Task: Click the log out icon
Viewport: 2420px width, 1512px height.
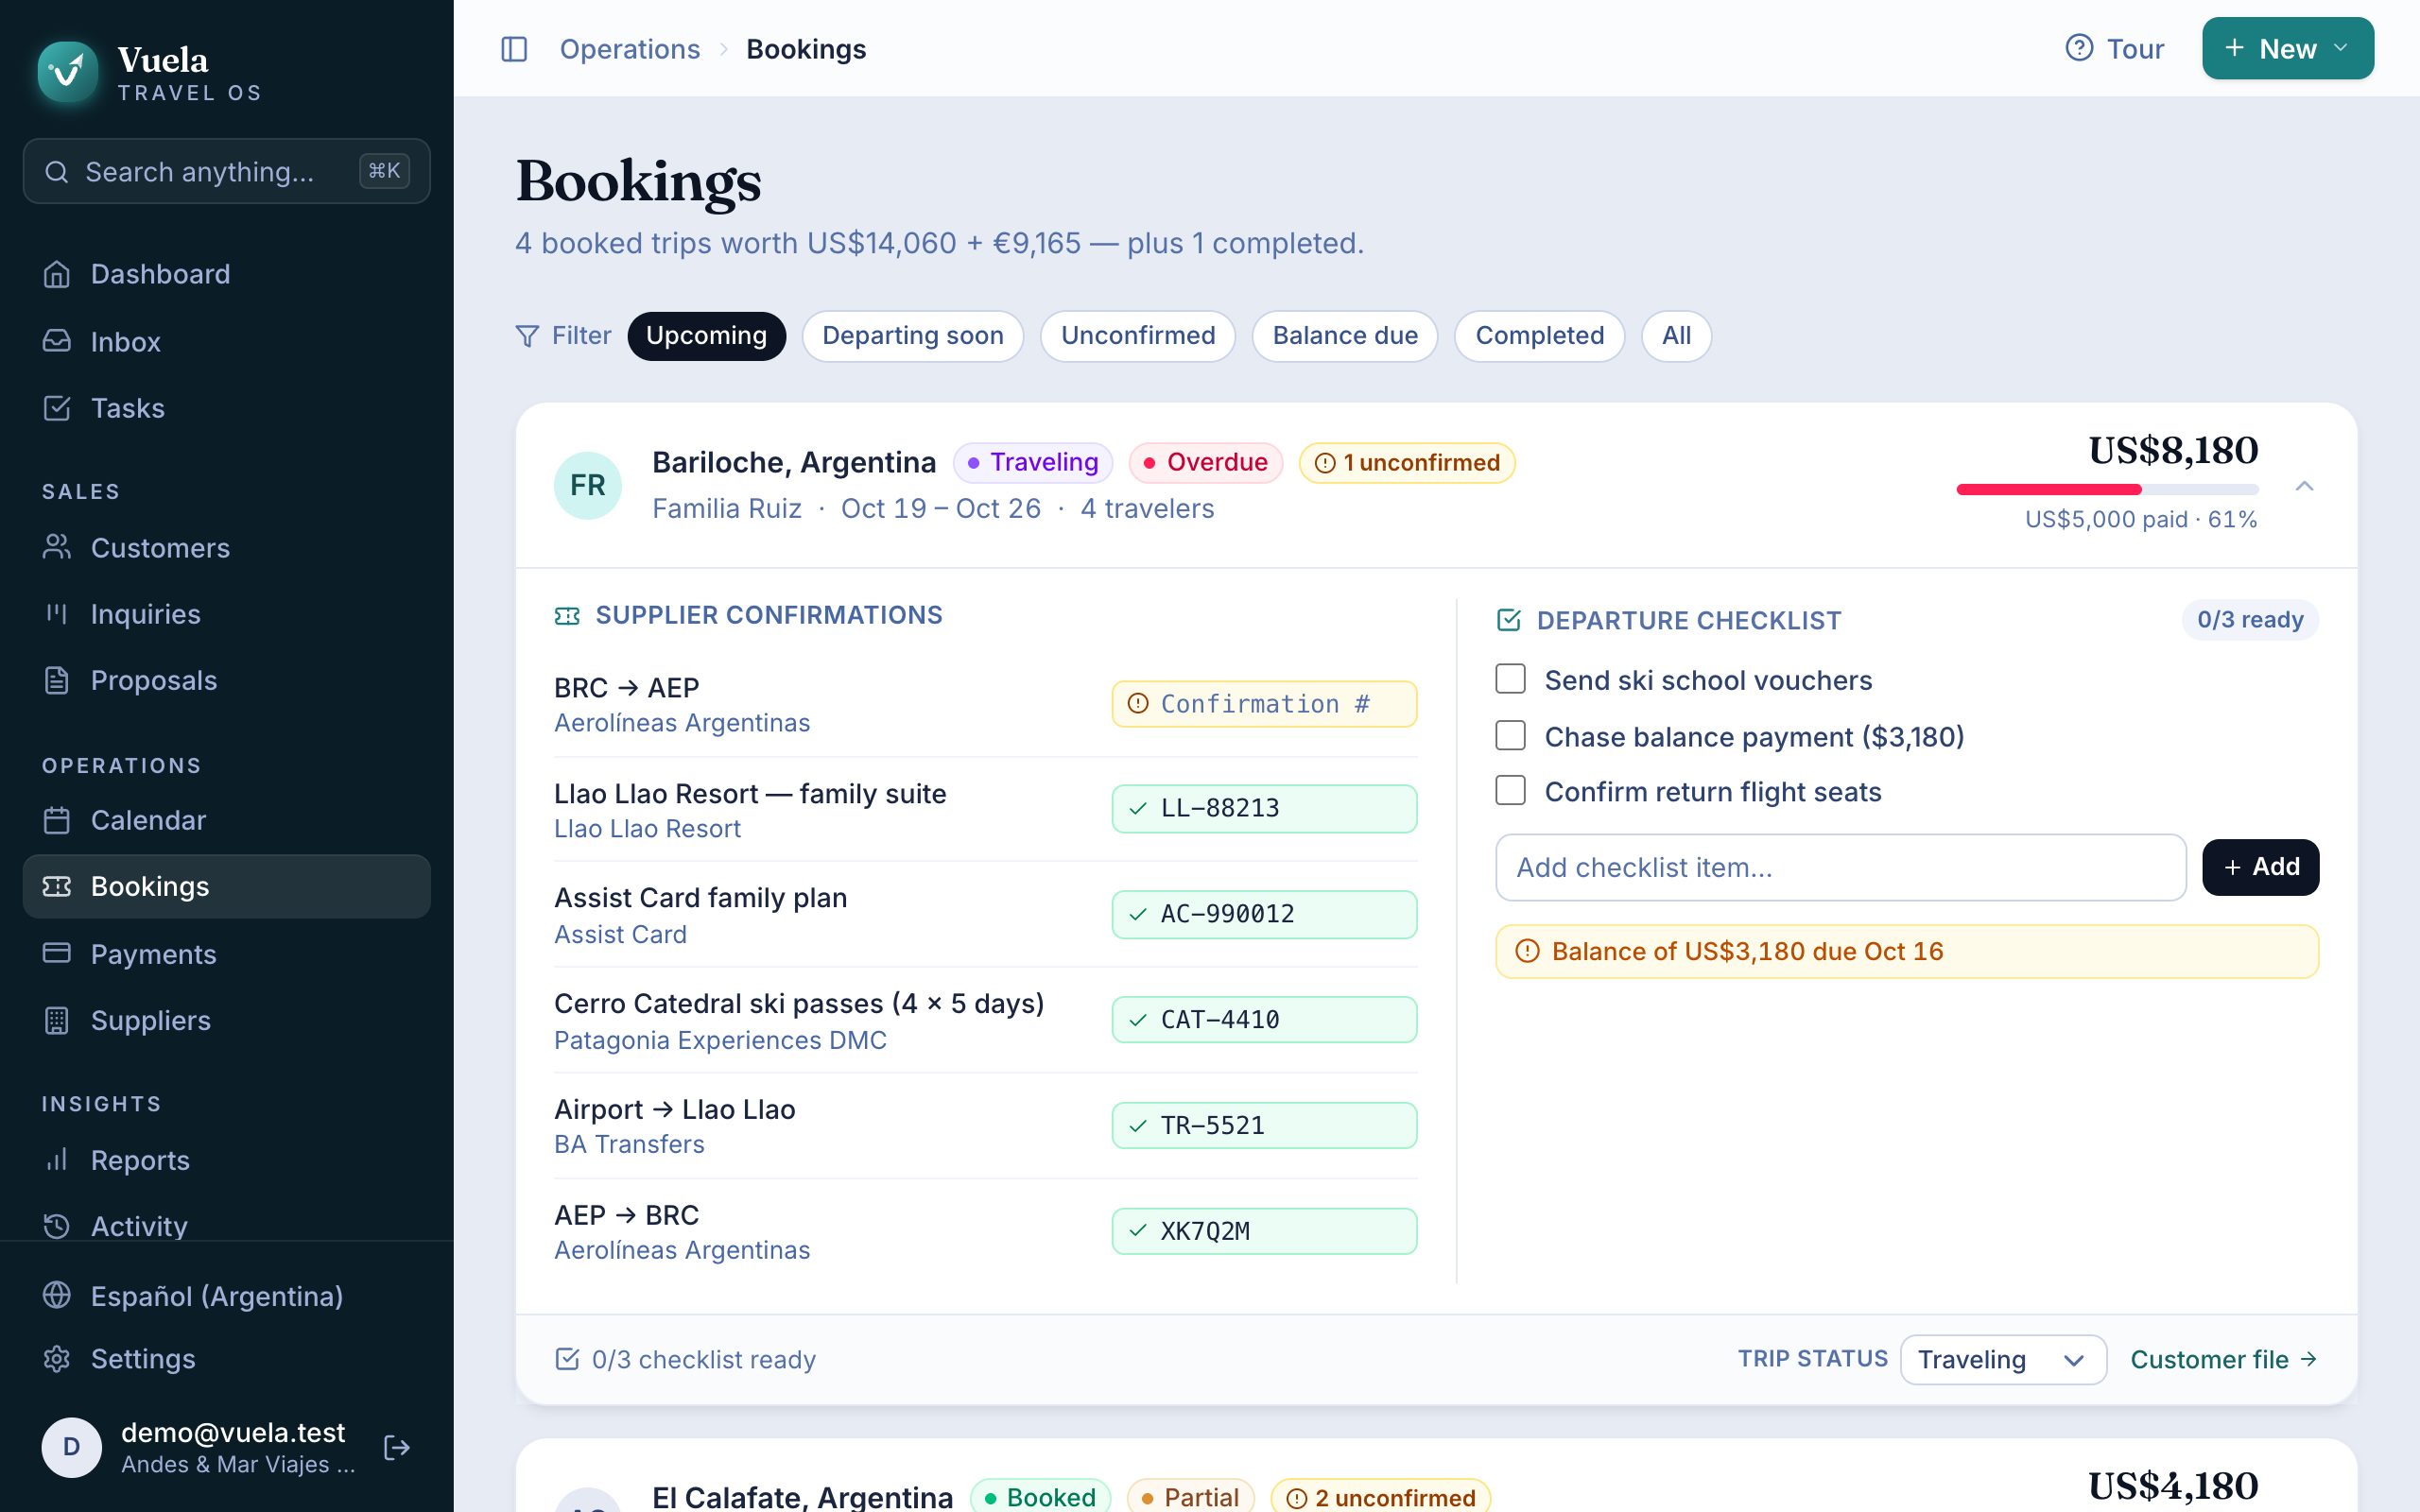Action: (x=397, y=1447)
